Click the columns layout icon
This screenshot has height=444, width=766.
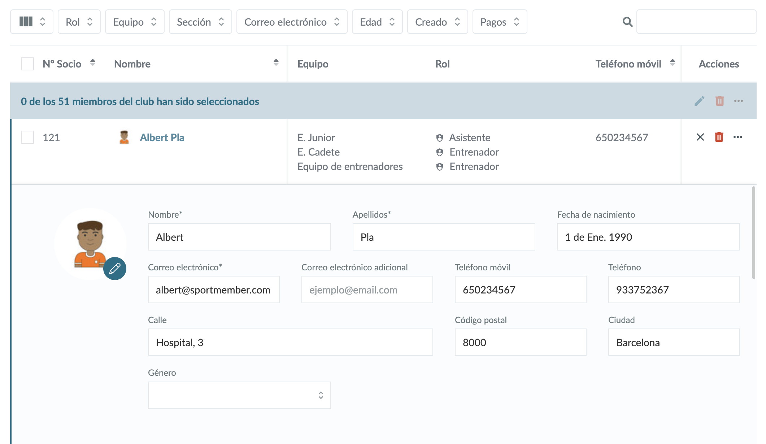(26, 22)
